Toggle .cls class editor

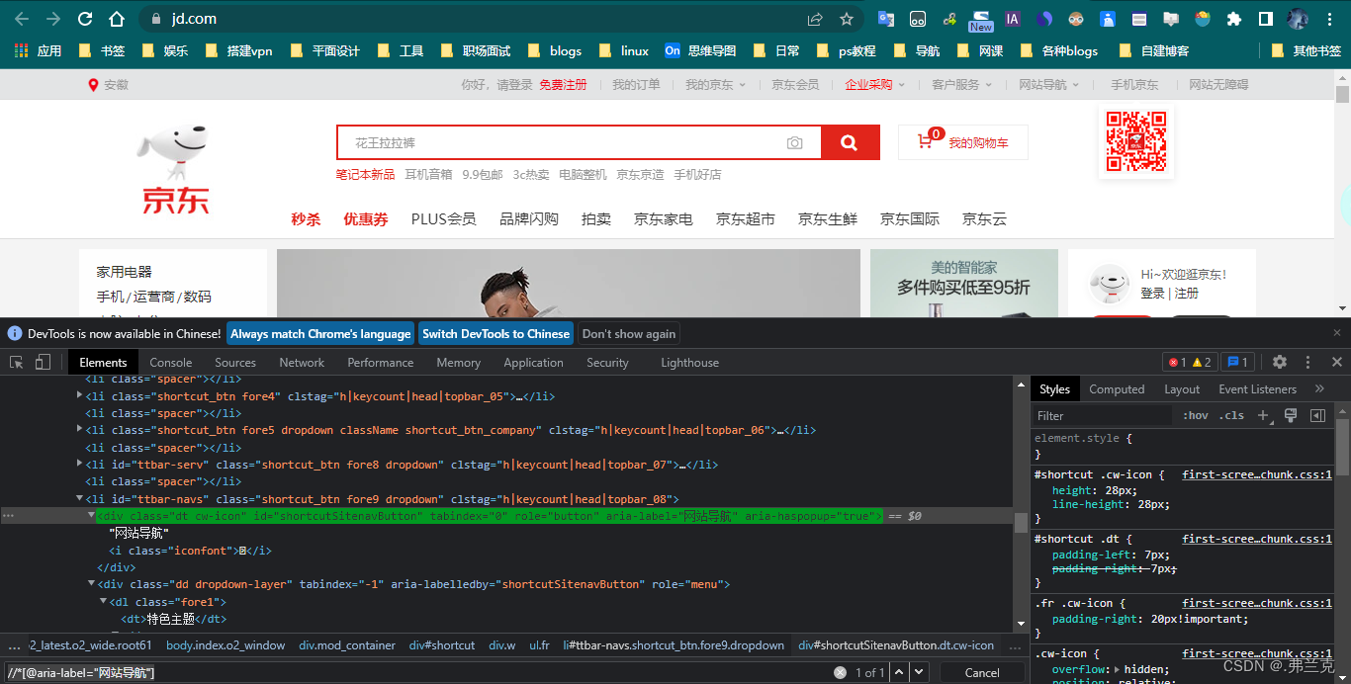tap(1231, 415)
